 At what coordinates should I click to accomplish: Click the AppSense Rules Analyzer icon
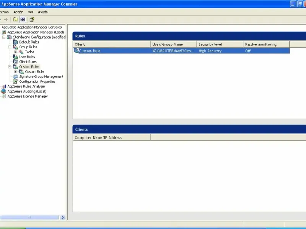click(x=4, y=87)
